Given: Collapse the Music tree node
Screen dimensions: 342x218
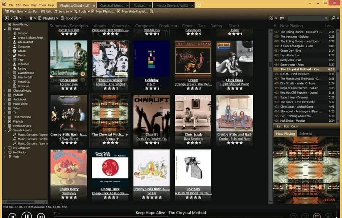Looking at the screenshot, I should pyautogui.click(x=5, y=29).
